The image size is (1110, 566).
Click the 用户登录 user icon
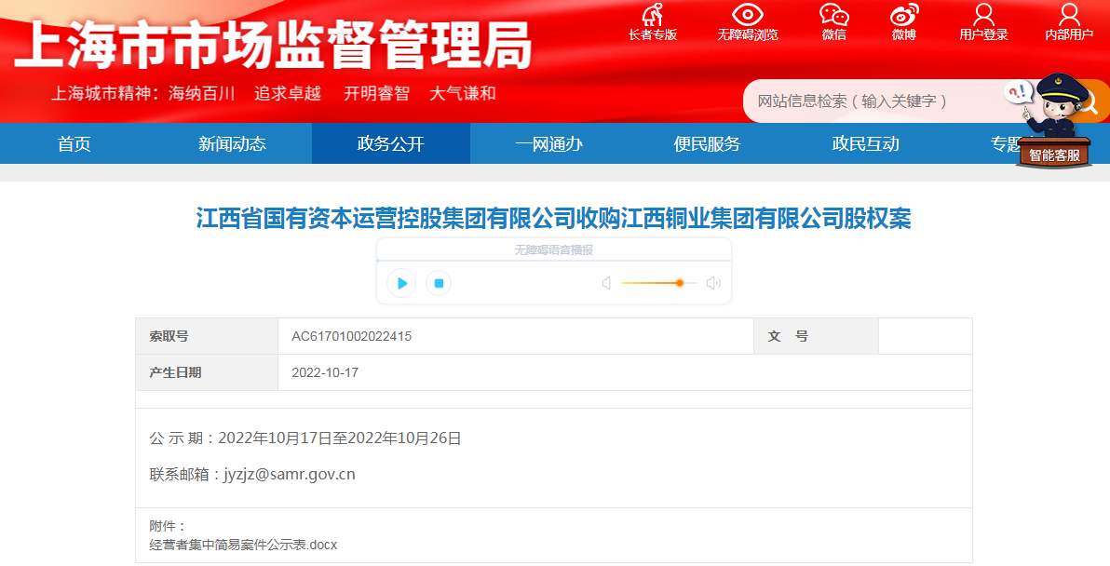coord(983,14)
